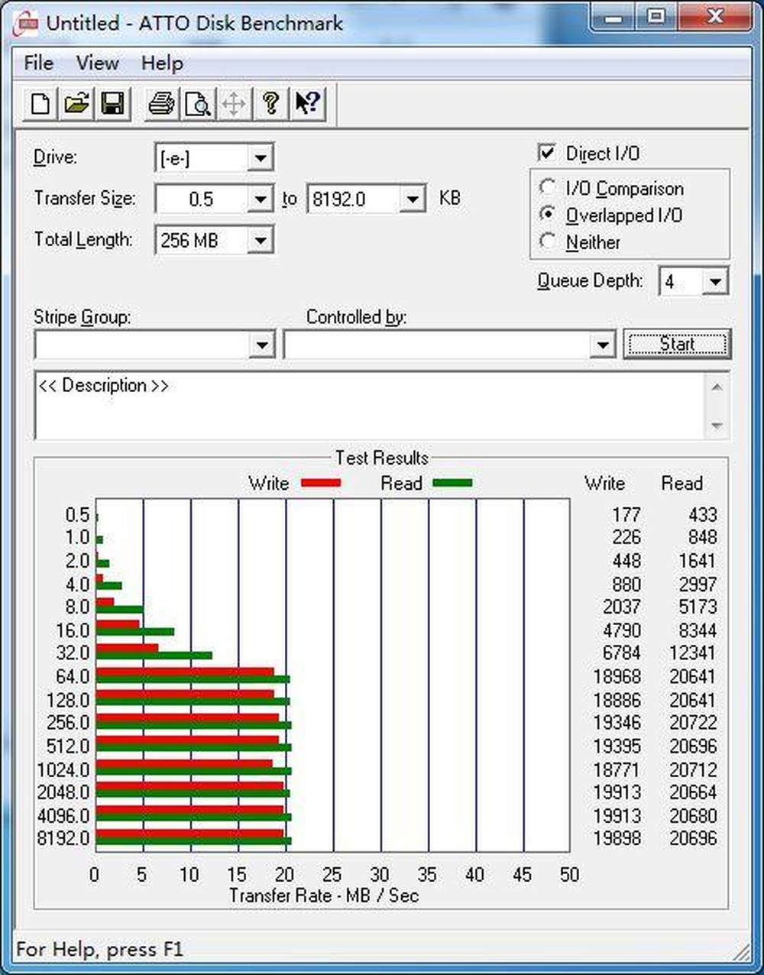This screenshot has width=764, height=975.
Task: Click the 8192.0 green read bar
Action: (x=193, y=841)
